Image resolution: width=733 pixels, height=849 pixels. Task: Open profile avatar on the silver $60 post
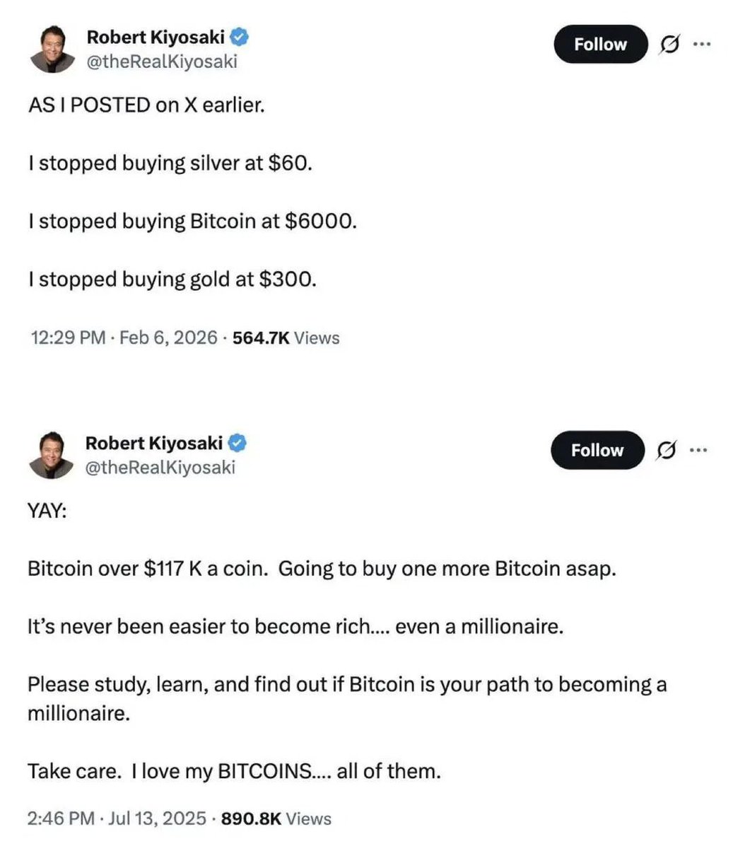point(53,50)
